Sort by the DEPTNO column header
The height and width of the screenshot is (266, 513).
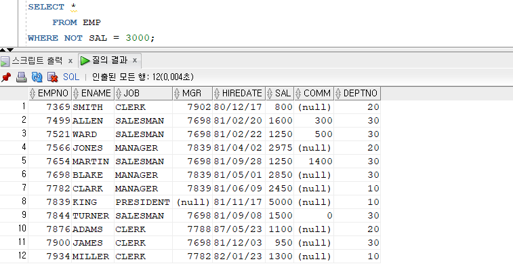pyautogui.click(x=357, y=94)
